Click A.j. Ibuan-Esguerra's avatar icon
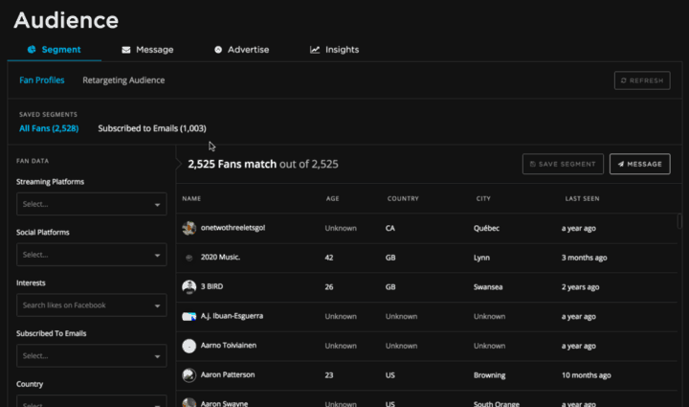Screen dimensions: 689x407 189,316
